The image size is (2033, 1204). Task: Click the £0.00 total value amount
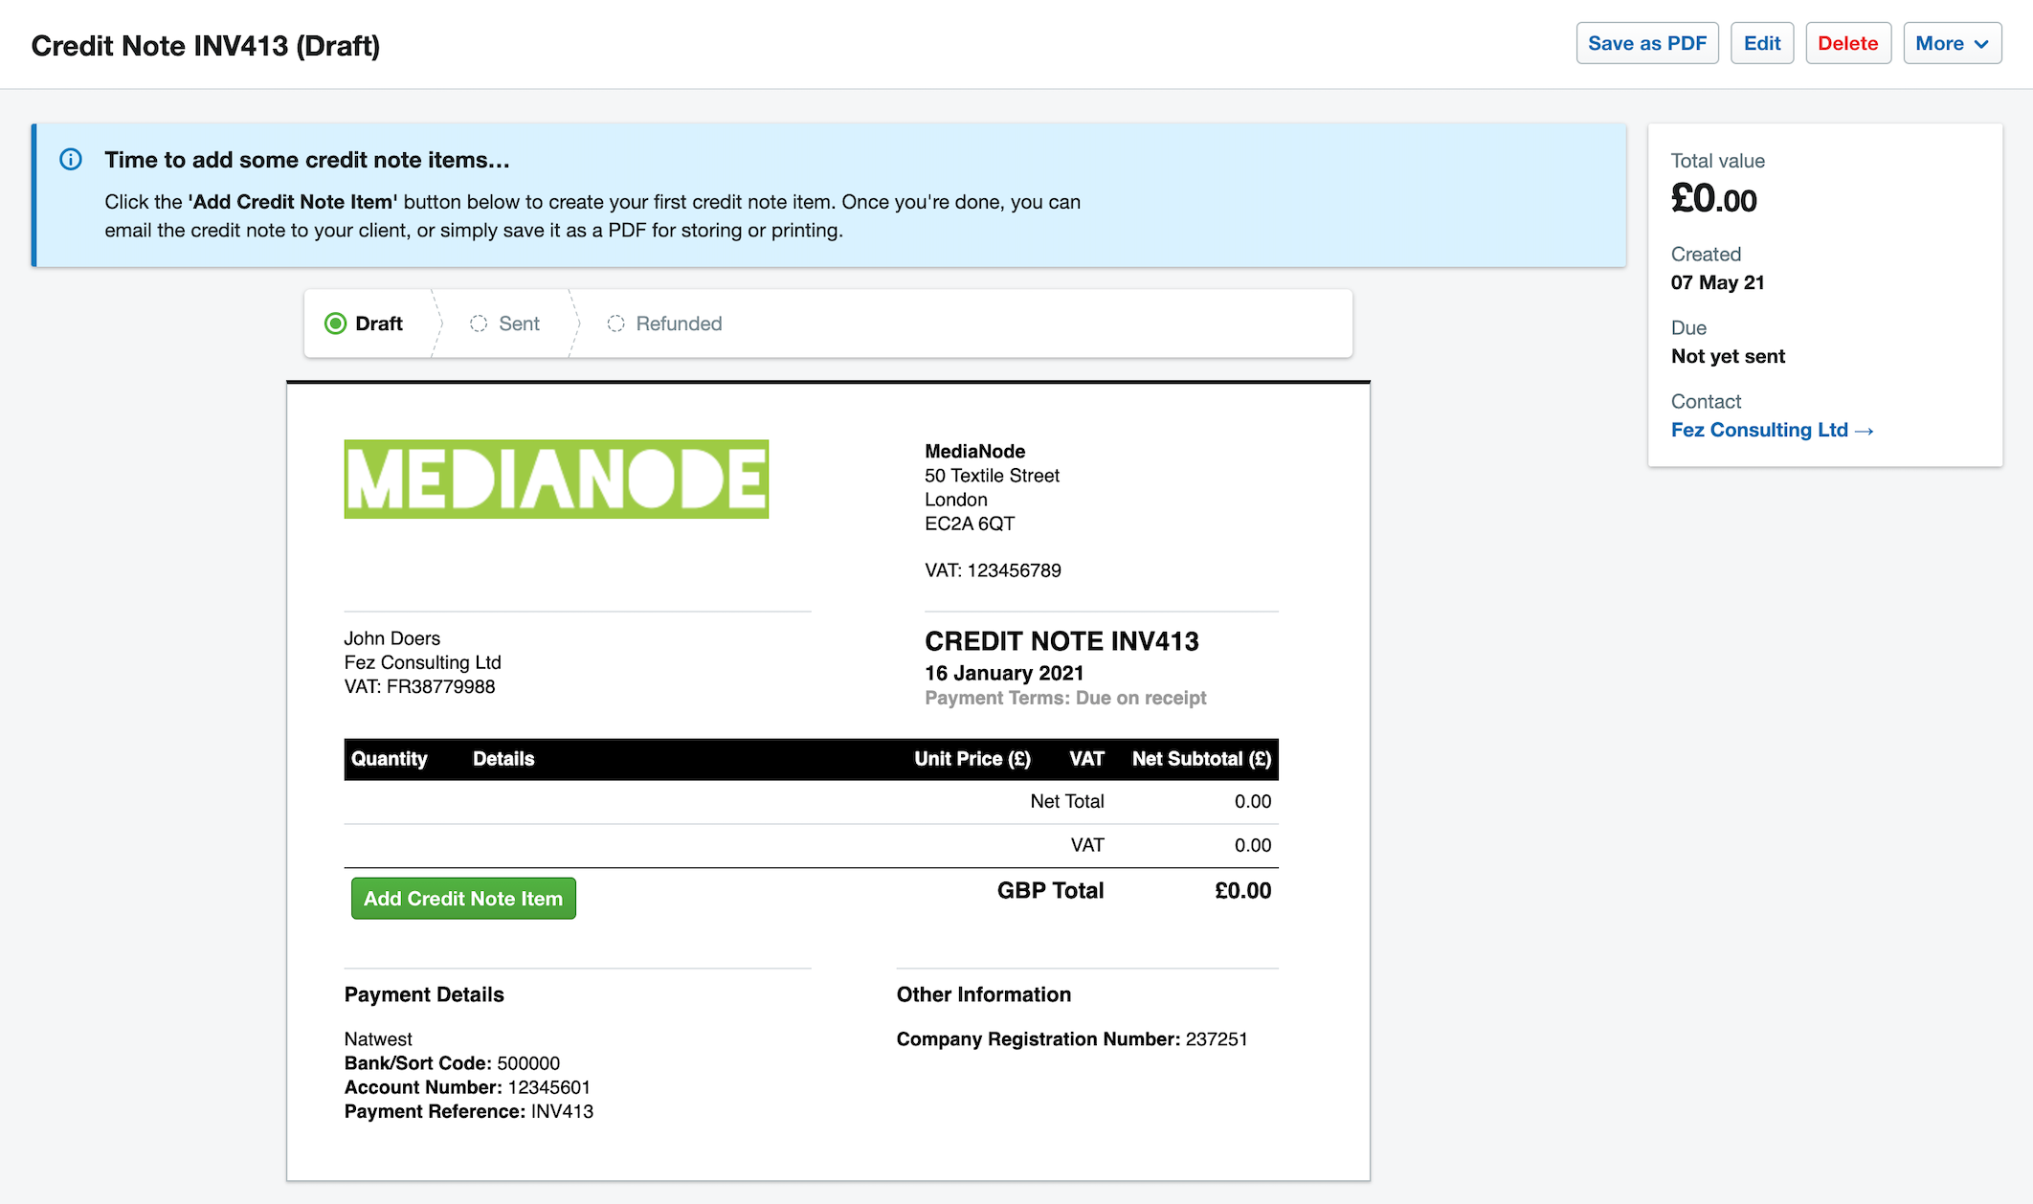1713,199
